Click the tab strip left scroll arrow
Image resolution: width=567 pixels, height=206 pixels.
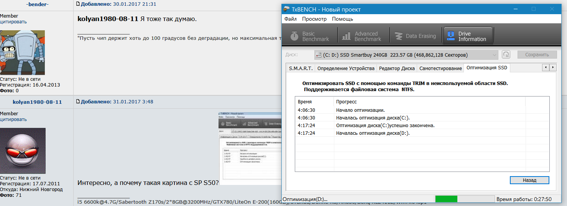(546, 67)
